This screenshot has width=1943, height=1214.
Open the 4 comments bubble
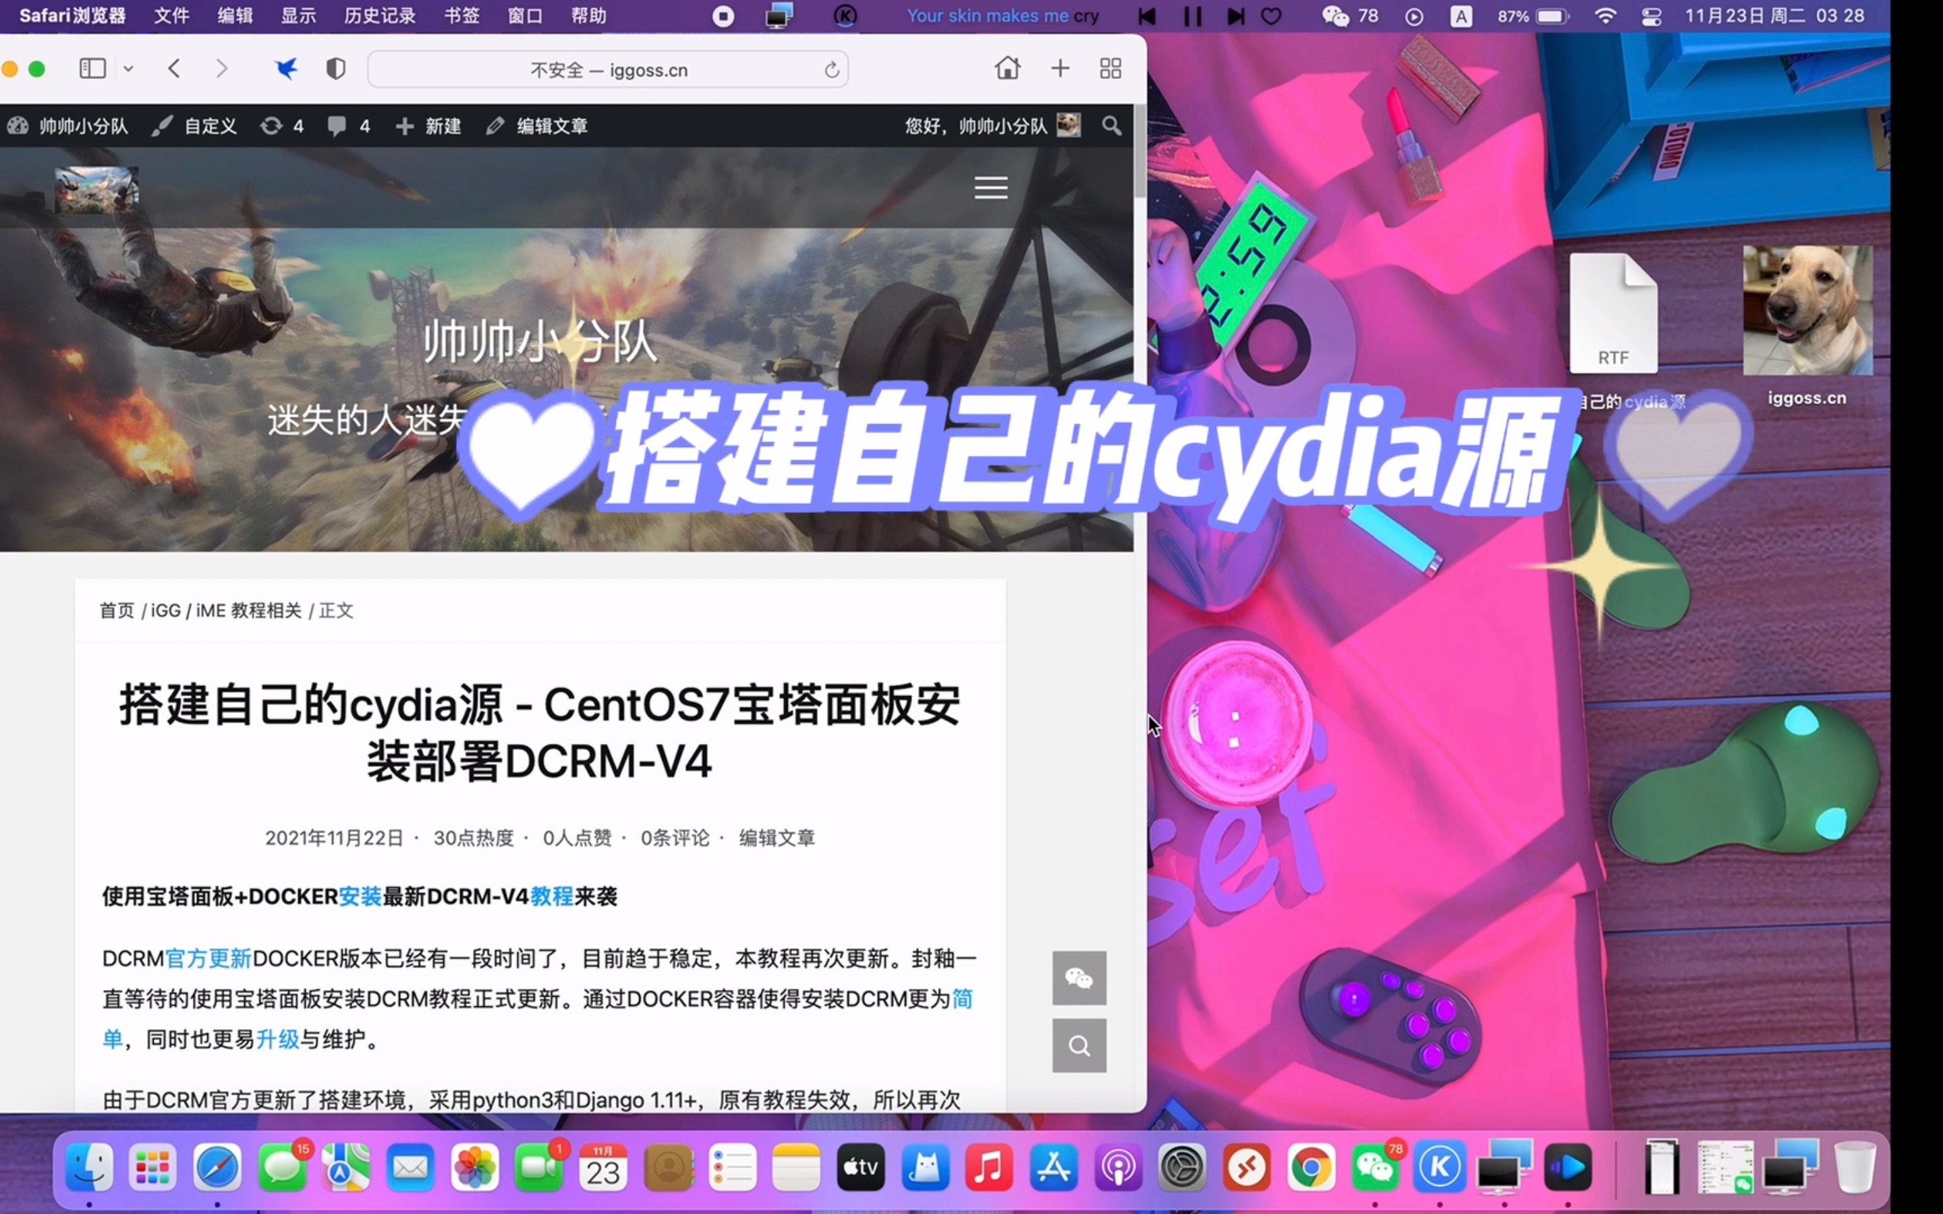pyautogui.click(x=348, y=126)
